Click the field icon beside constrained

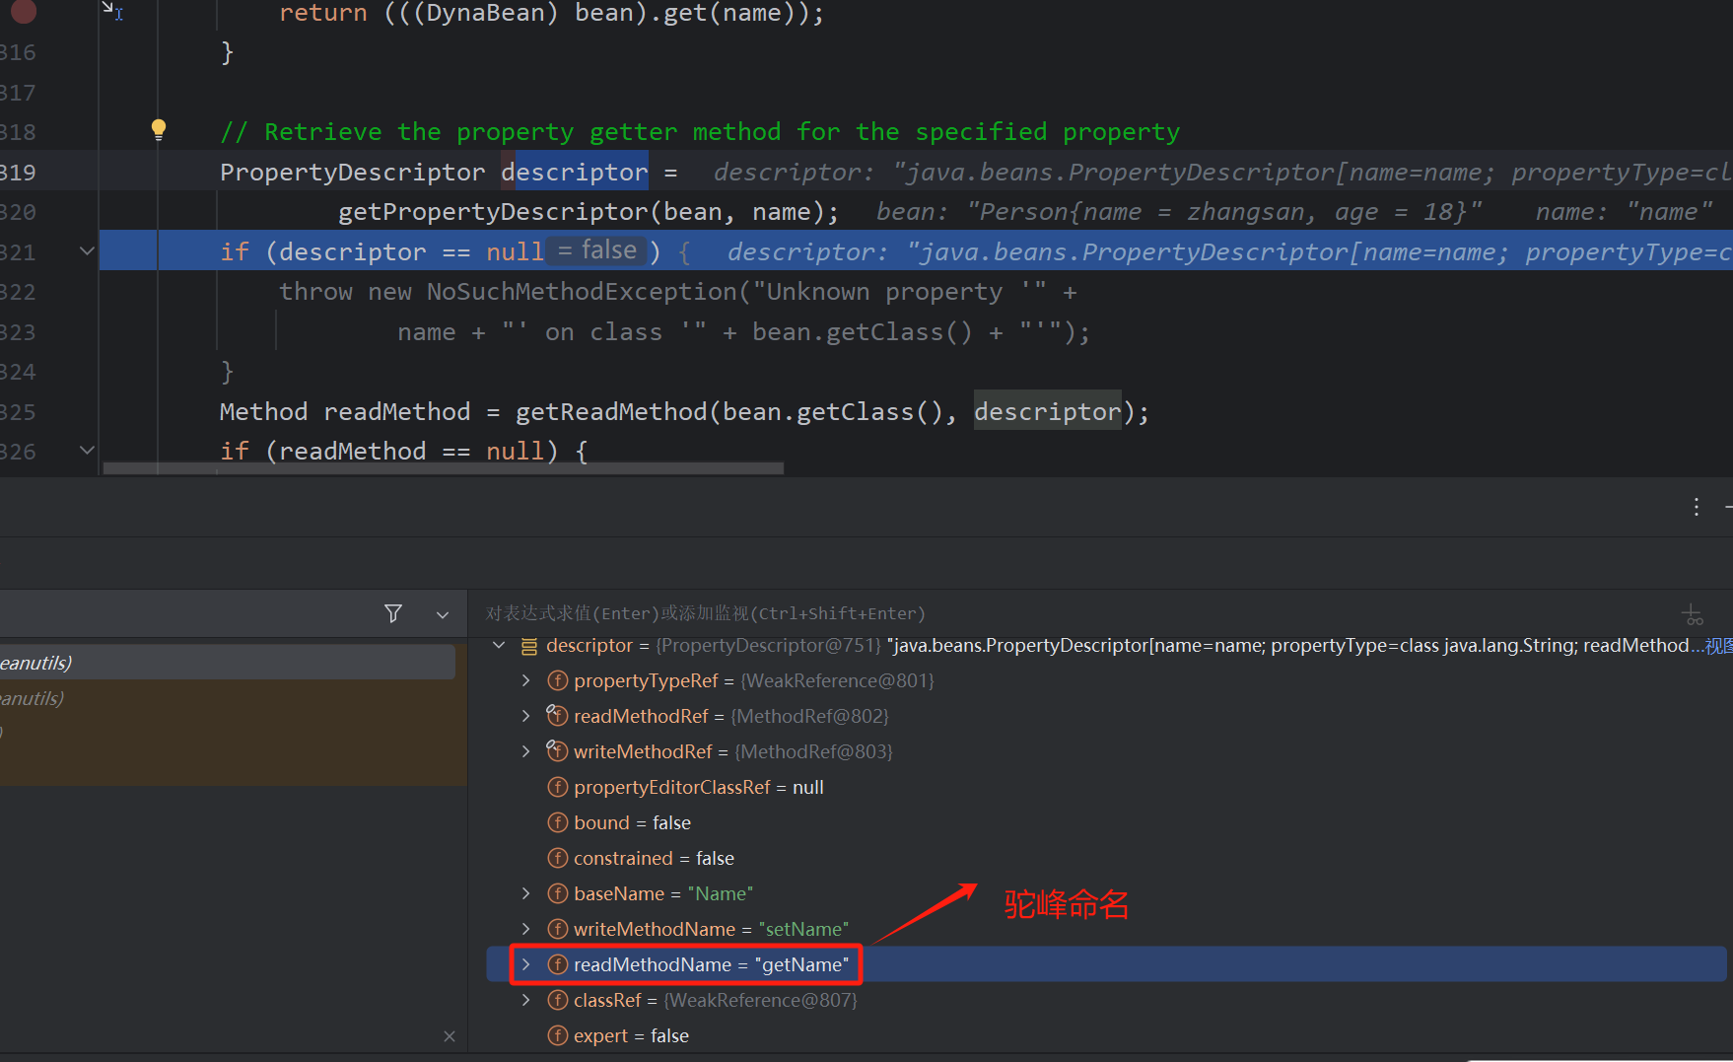[x=558, y=858]
